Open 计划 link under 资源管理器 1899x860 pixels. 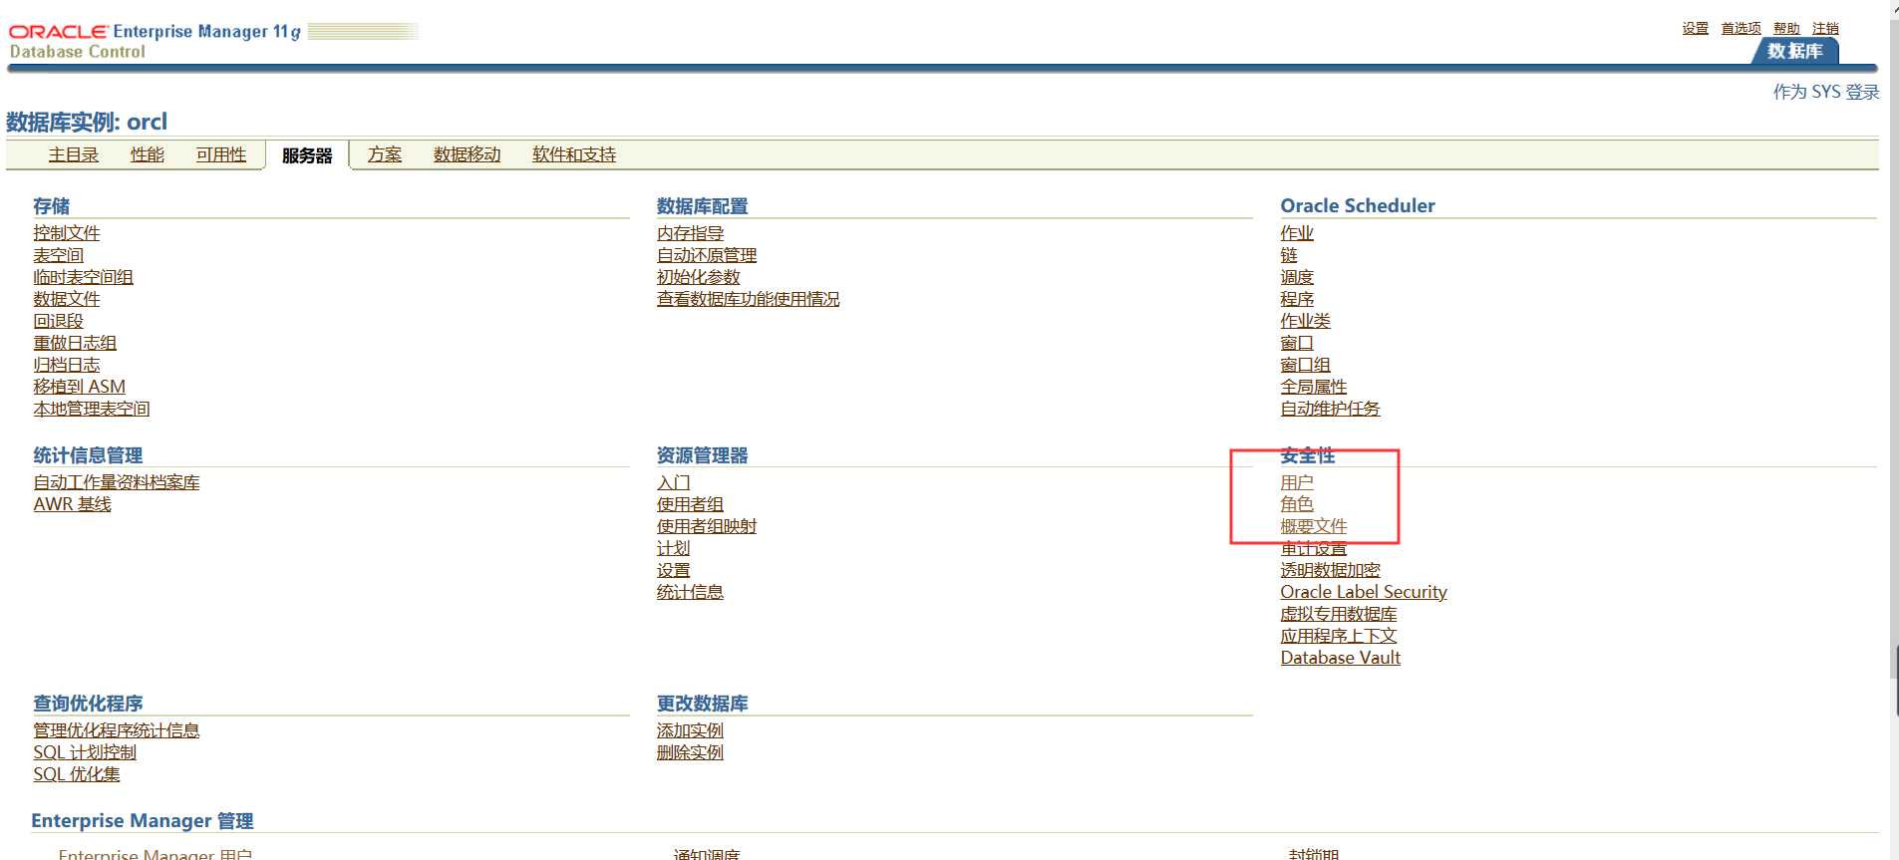tap(674, 548)
